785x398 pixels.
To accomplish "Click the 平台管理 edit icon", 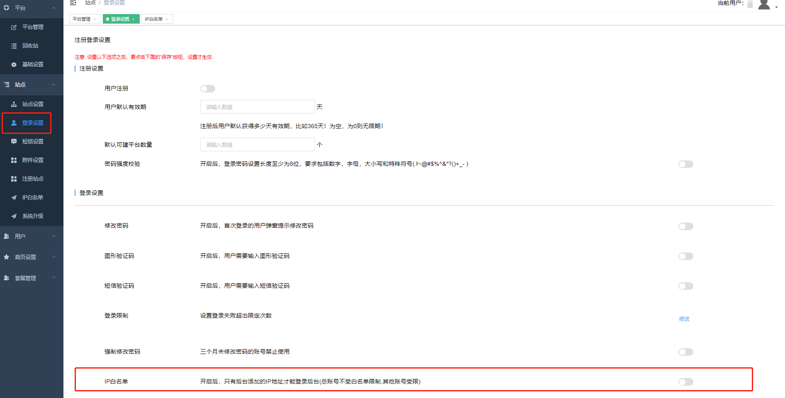I will [14, 27].
